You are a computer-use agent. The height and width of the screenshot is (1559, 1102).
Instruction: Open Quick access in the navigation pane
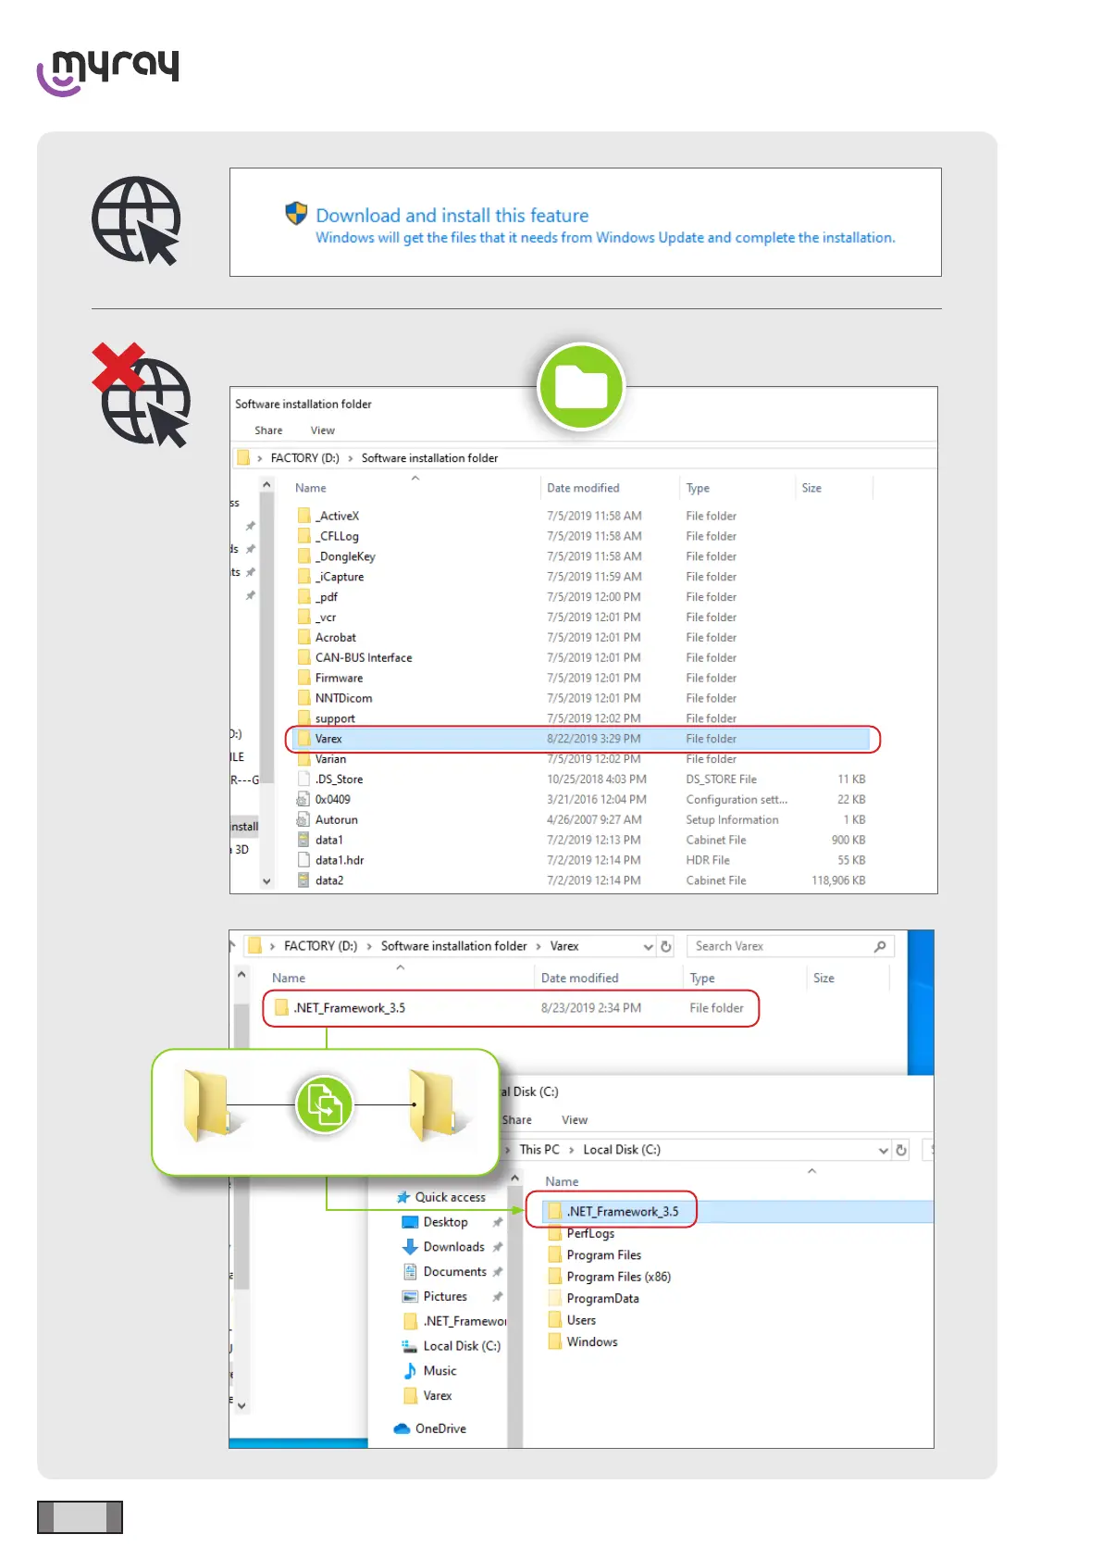point(441,1197)
